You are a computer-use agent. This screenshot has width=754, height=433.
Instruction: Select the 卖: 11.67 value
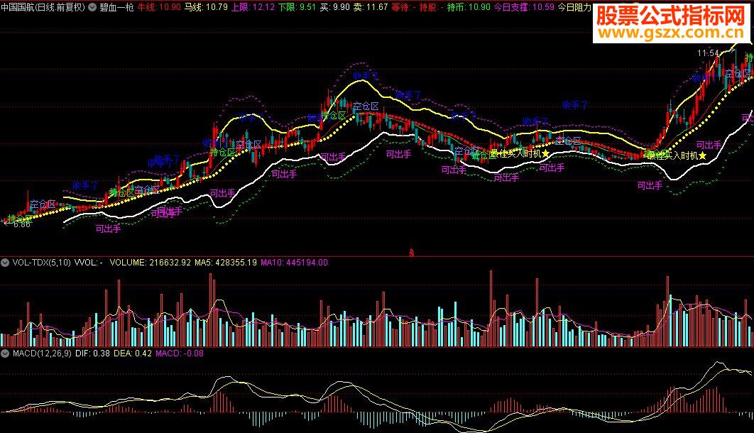(x=371, y=7)
